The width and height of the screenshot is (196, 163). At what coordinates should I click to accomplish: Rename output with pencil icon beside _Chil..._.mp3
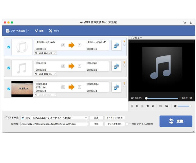[x=105, y=42]
